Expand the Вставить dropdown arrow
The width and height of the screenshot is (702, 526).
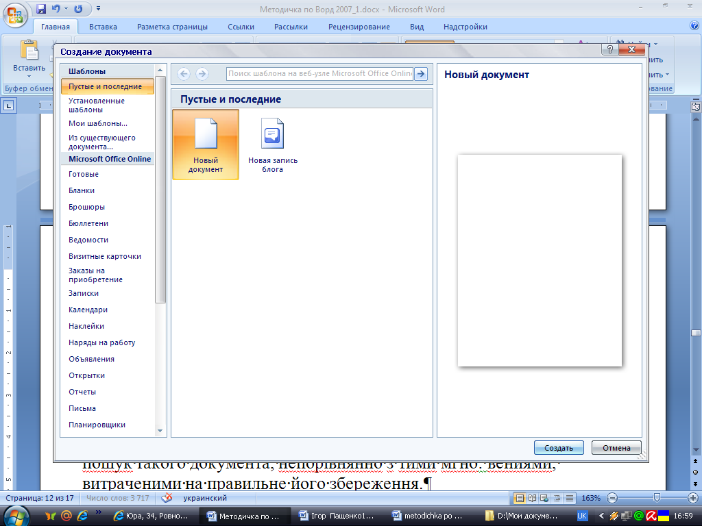pos(29,77)
